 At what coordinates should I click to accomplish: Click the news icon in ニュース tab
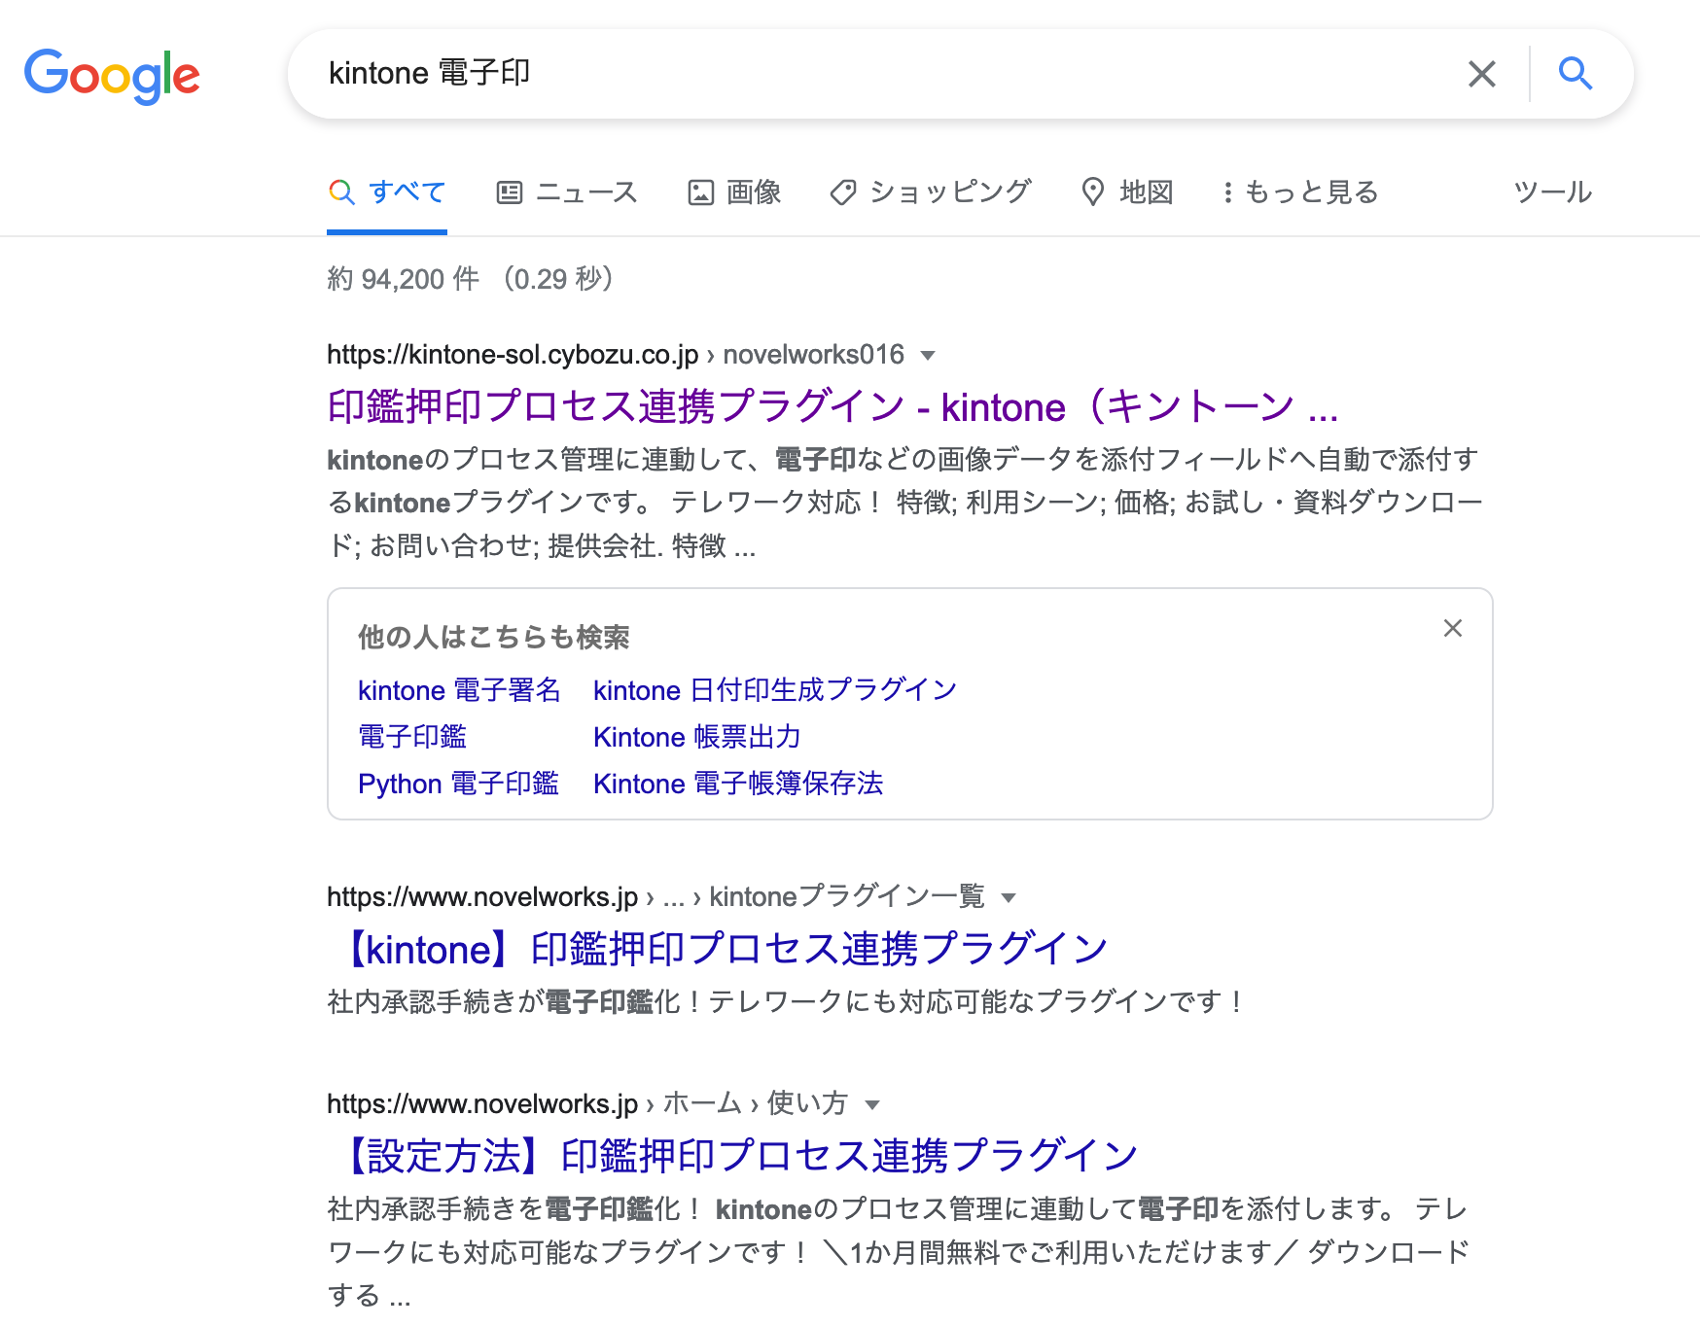pyautogui.click(x=510, y=192)
